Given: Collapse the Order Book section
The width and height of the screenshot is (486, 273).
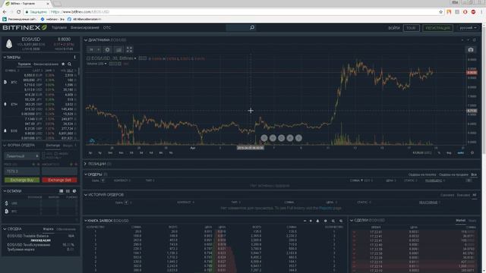Looking at the screenshot, I should 86,221.
